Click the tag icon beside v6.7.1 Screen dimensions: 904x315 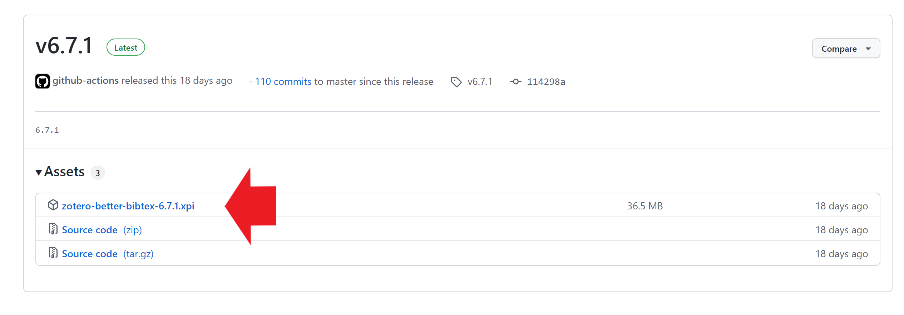pyautogui.click(x=456, y=82)
